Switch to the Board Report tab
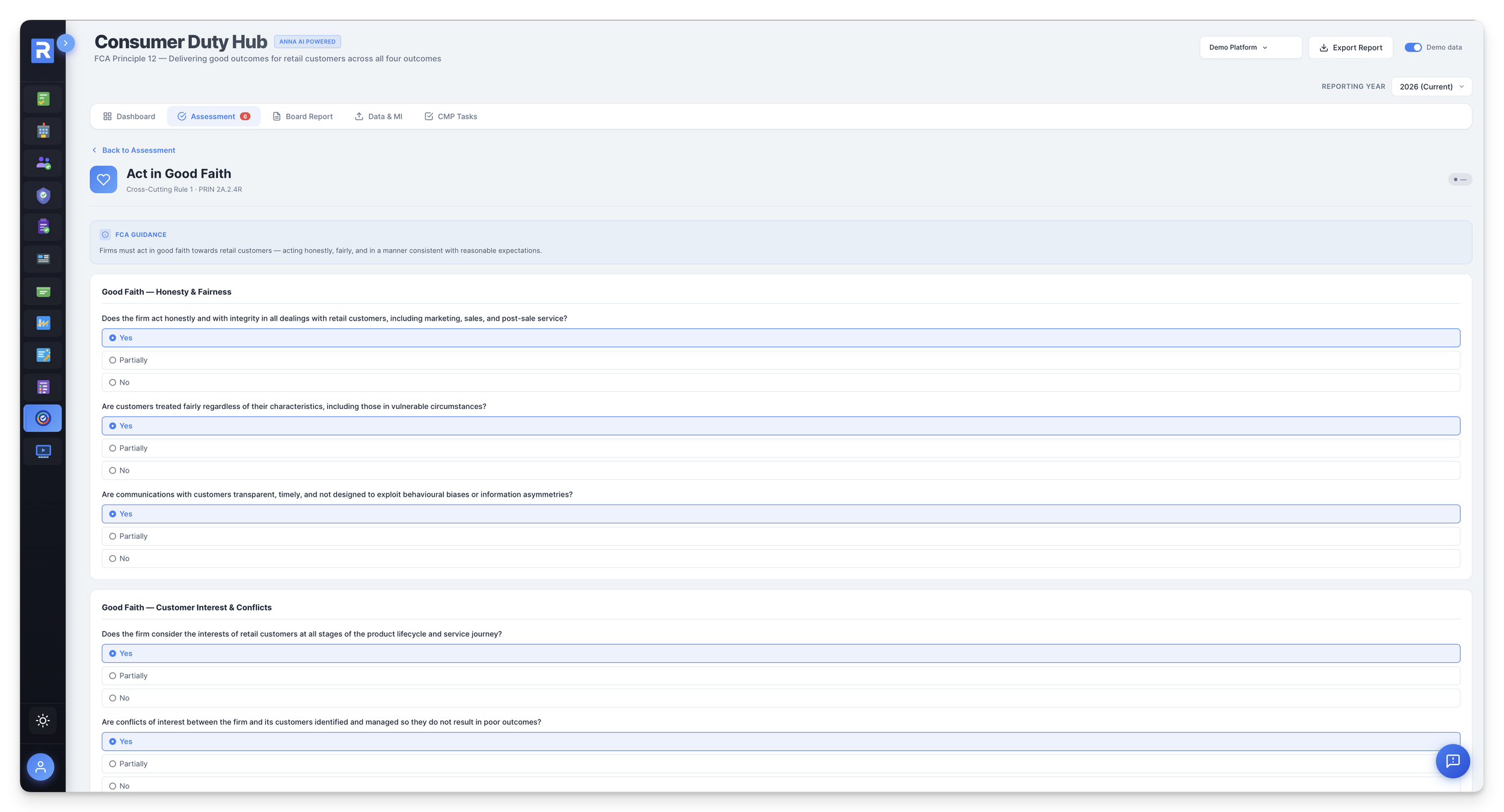 point(303,117)
